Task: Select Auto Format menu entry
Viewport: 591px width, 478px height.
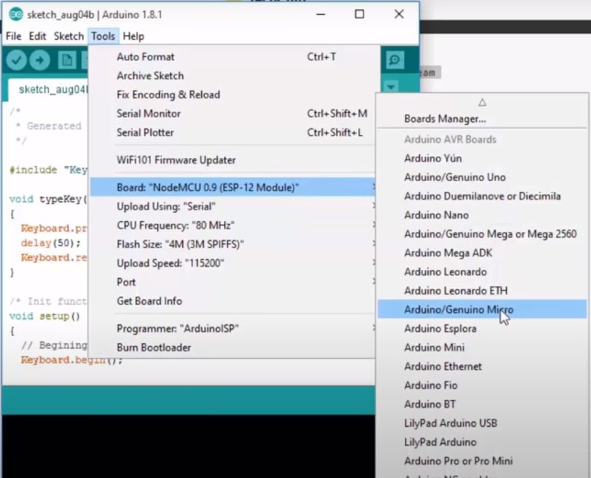Action: tap(233, 57)
